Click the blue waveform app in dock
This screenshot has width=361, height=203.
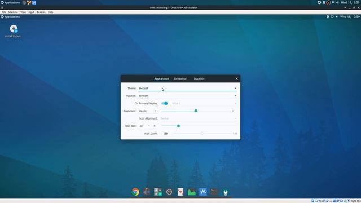203,192
